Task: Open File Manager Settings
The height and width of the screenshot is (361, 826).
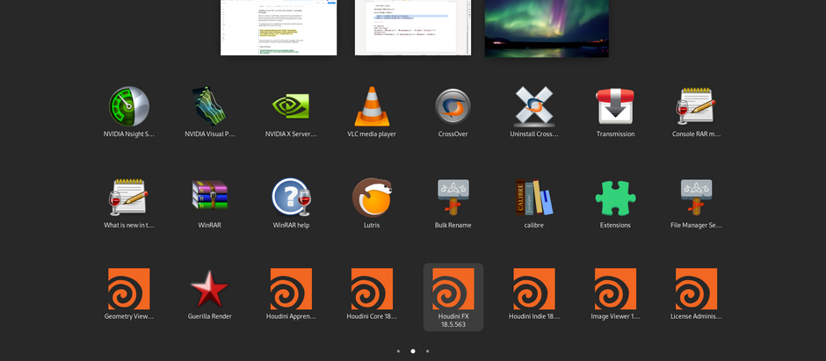Action: click(x=697, y=198)
